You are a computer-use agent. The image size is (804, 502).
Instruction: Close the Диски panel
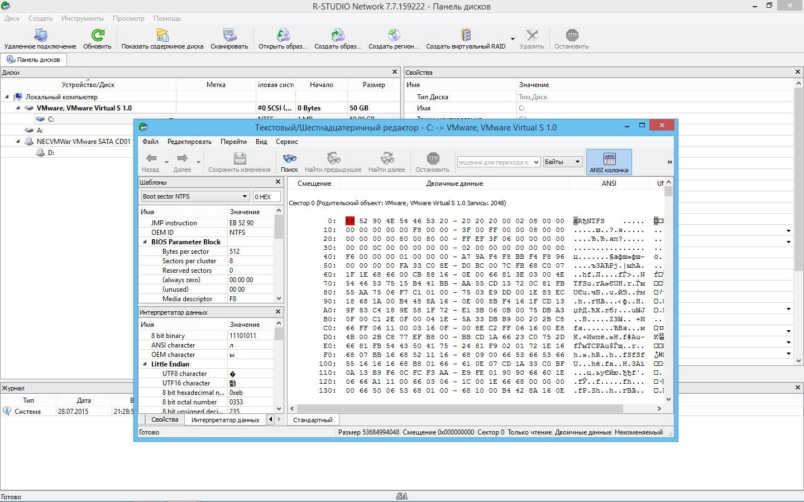click(x=395, y=72)
